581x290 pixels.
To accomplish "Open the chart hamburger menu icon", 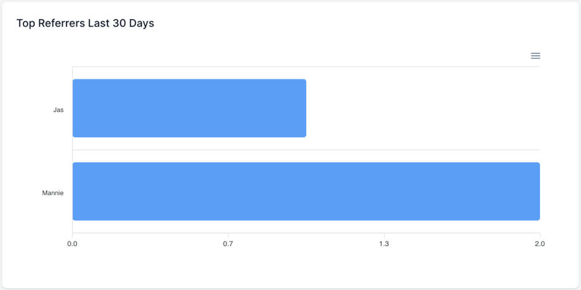I will click(536, 56).
